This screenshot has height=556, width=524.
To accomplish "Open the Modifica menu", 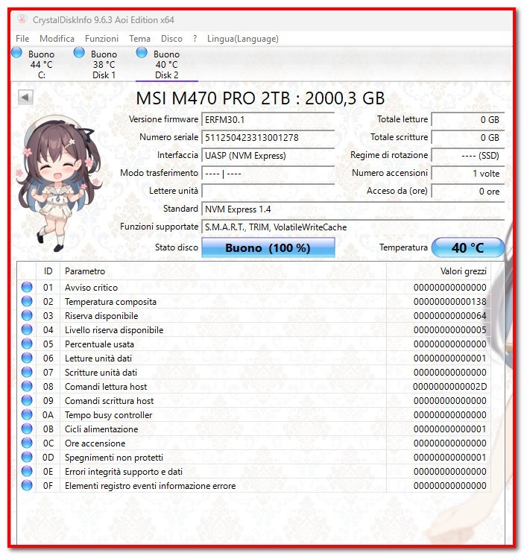I will 57,39.
